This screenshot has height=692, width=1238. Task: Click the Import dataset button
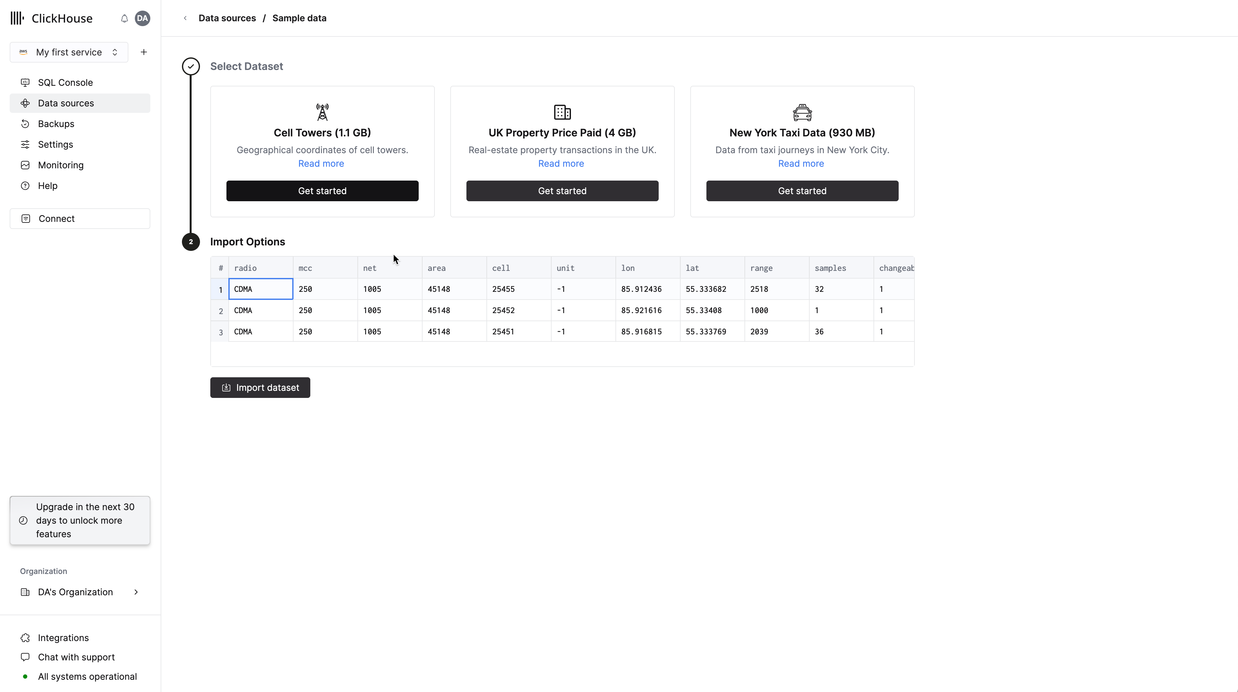click(260, 388)
